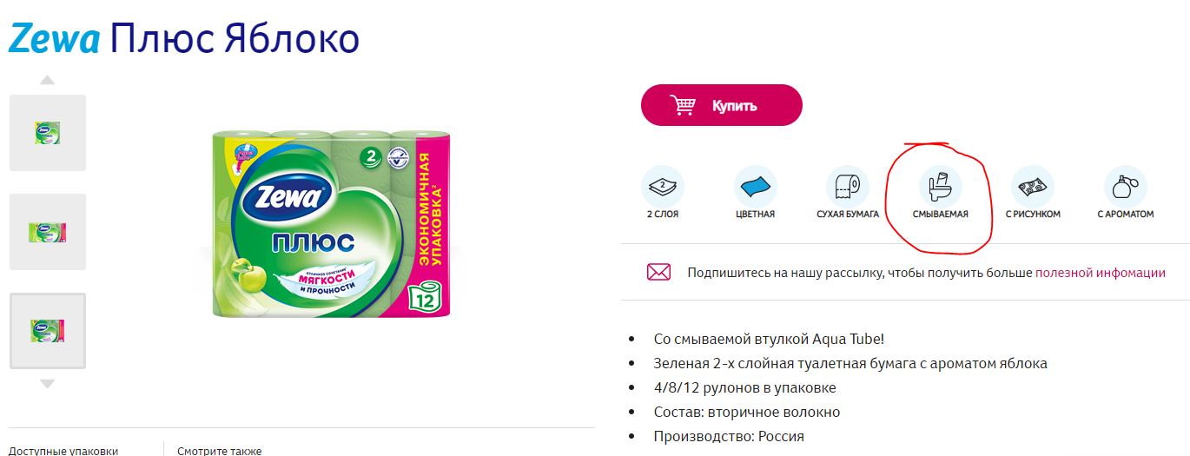Show next thumbnails with the down arrow

click(48, 383)
